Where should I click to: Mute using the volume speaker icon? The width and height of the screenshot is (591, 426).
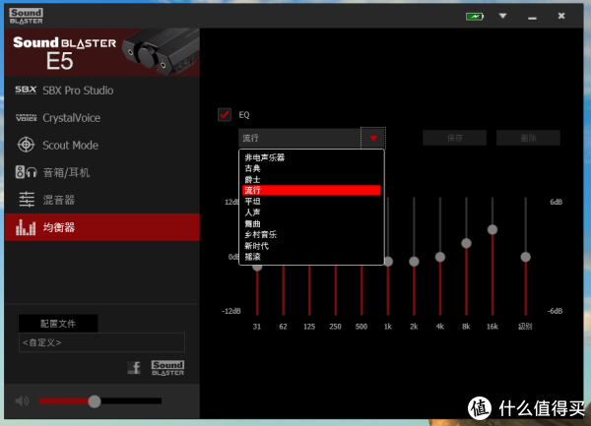coord(23,401)
